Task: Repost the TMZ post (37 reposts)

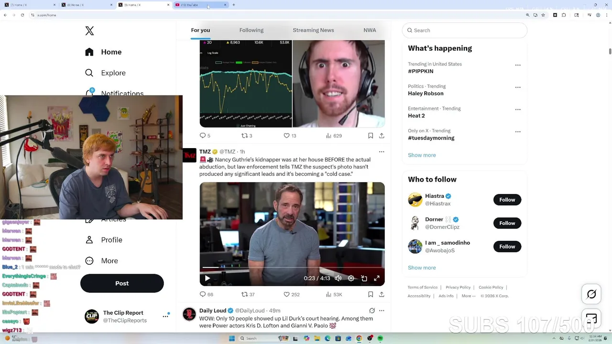Action: point(248,294)
